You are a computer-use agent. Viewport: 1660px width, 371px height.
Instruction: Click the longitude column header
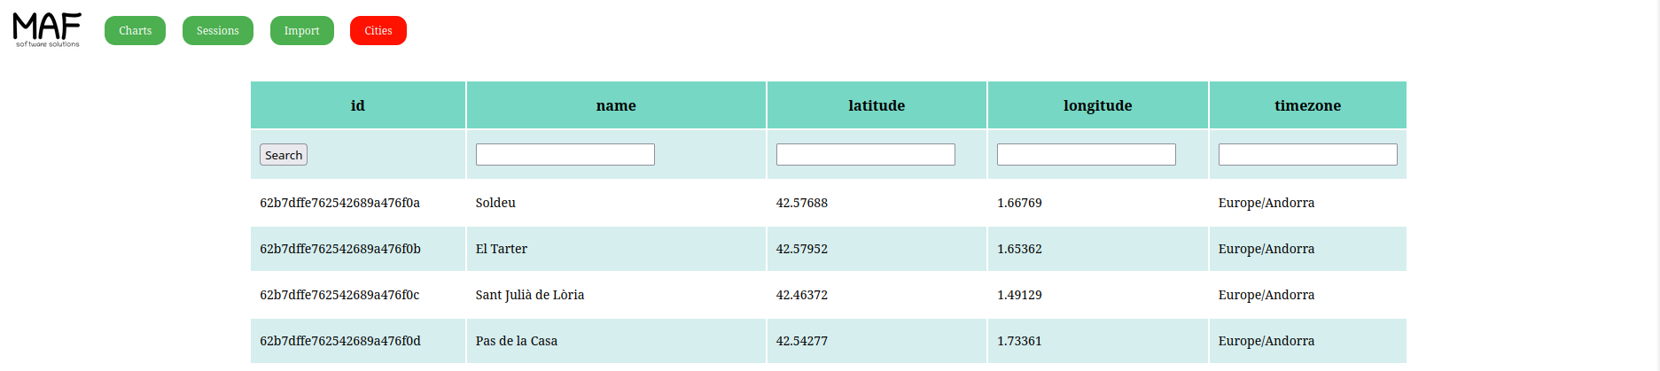(1098, 105)
